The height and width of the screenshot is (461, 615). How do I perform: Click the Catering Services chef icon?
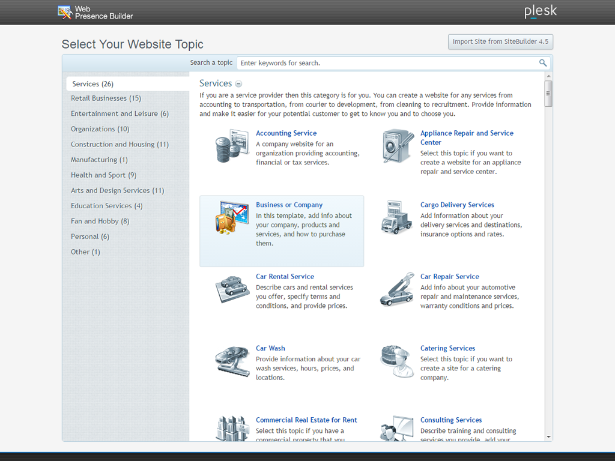(x=396, y=361)
